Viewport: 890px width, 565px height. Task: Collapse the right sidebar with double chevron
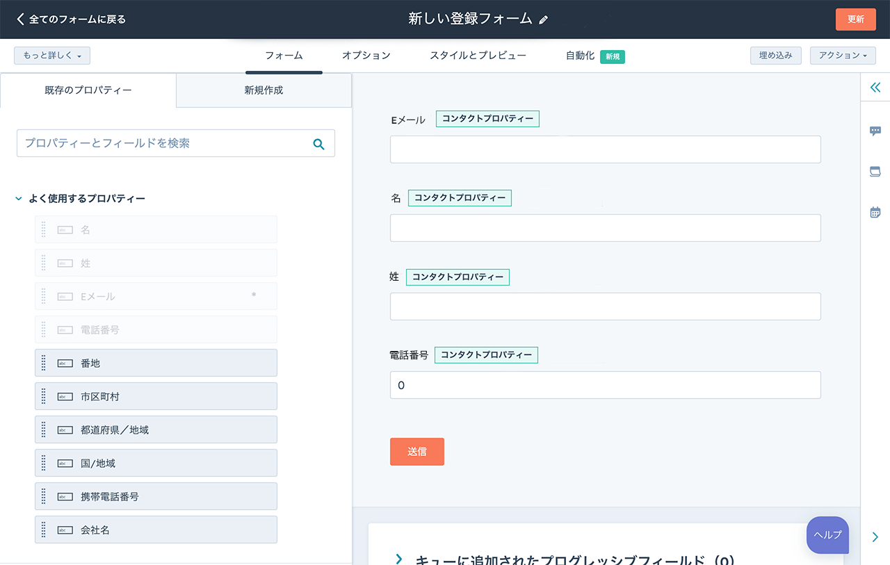pos(875,88)
